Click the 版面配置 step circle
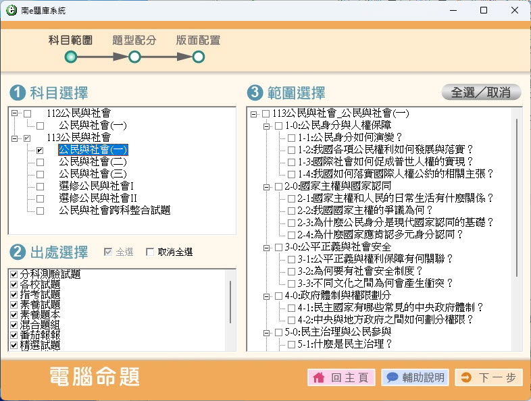This screenshot has height=401, width=531. coord(199,57)
